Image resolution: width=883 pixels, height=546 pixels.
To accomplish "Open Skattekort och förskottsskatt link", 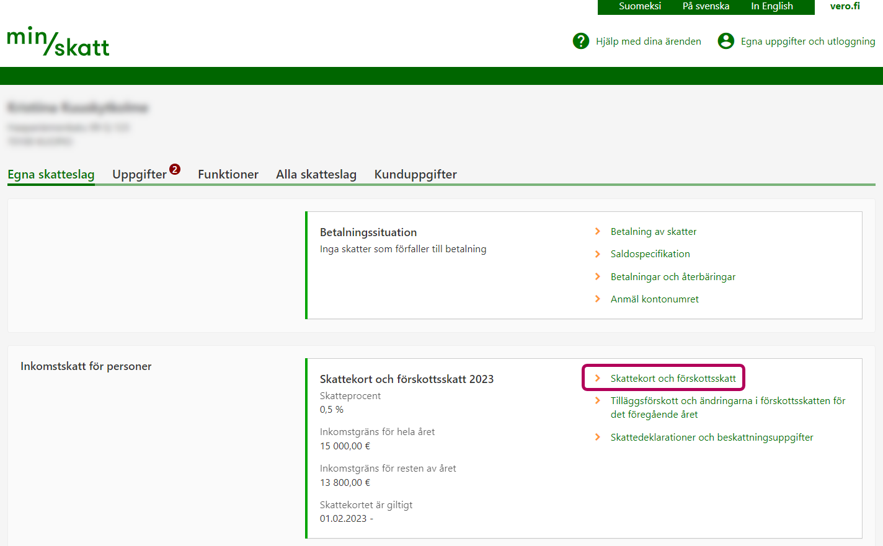I will coord(673,378).
